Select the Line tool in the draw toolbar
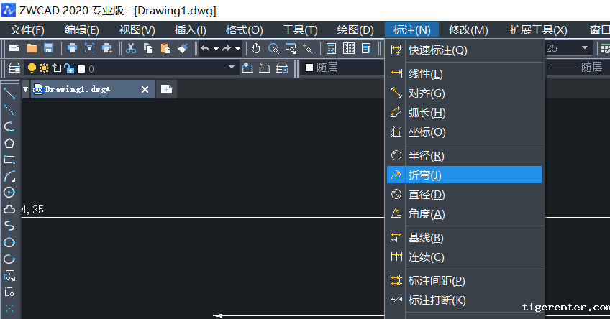The width and height of the screenshot is (610, 319). (x=9, y=93)
